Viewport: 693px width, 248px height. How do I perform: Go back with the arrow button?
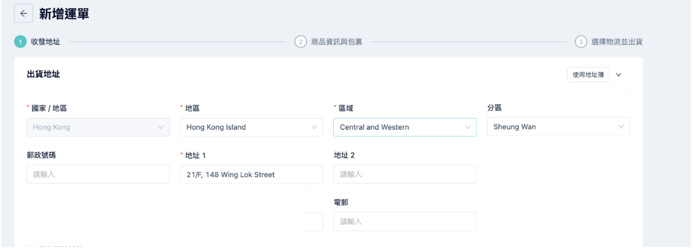pos(23,14)
